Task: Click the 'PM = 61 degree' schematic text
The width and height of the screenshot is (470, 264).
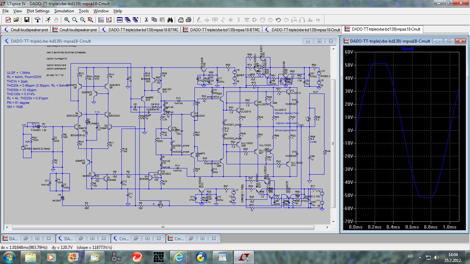Action: [18, 103]
